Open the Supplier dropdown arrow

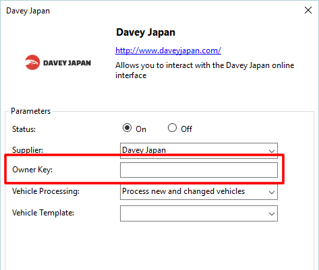tap(272, 151)
